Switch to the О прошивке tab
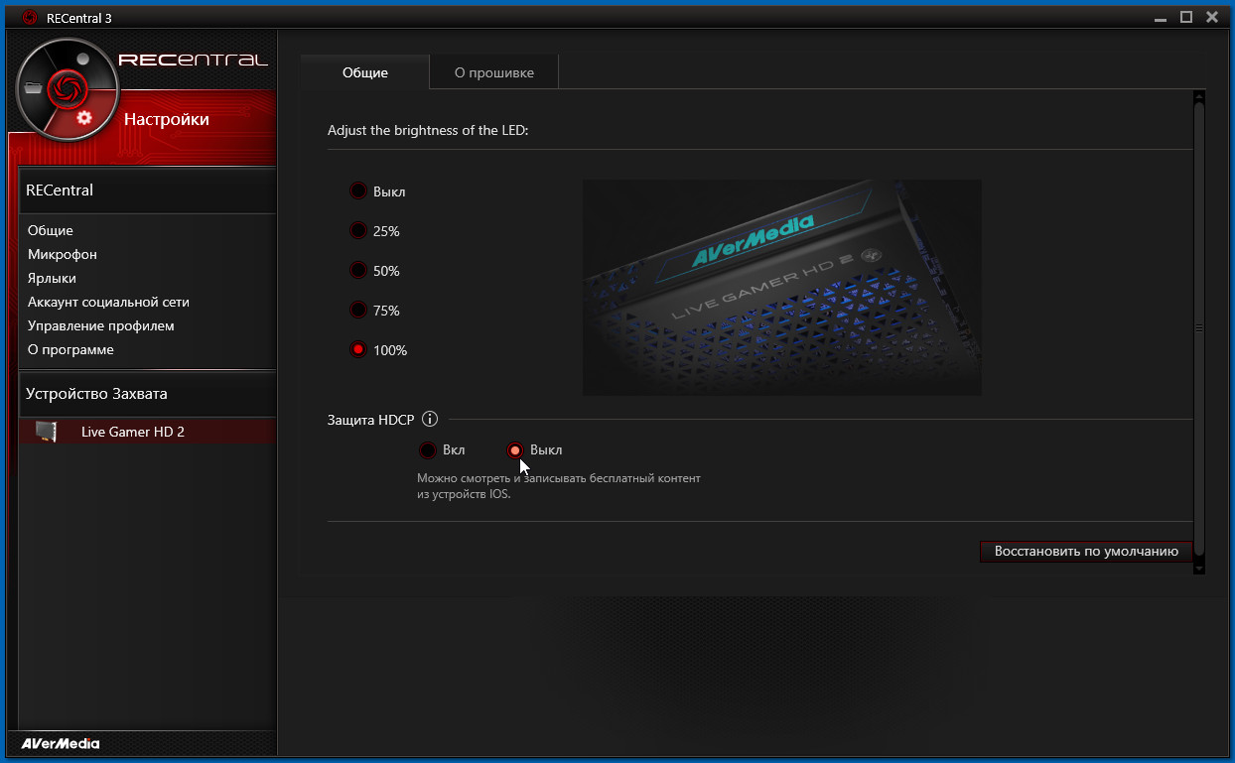 [x=494, y=72]
